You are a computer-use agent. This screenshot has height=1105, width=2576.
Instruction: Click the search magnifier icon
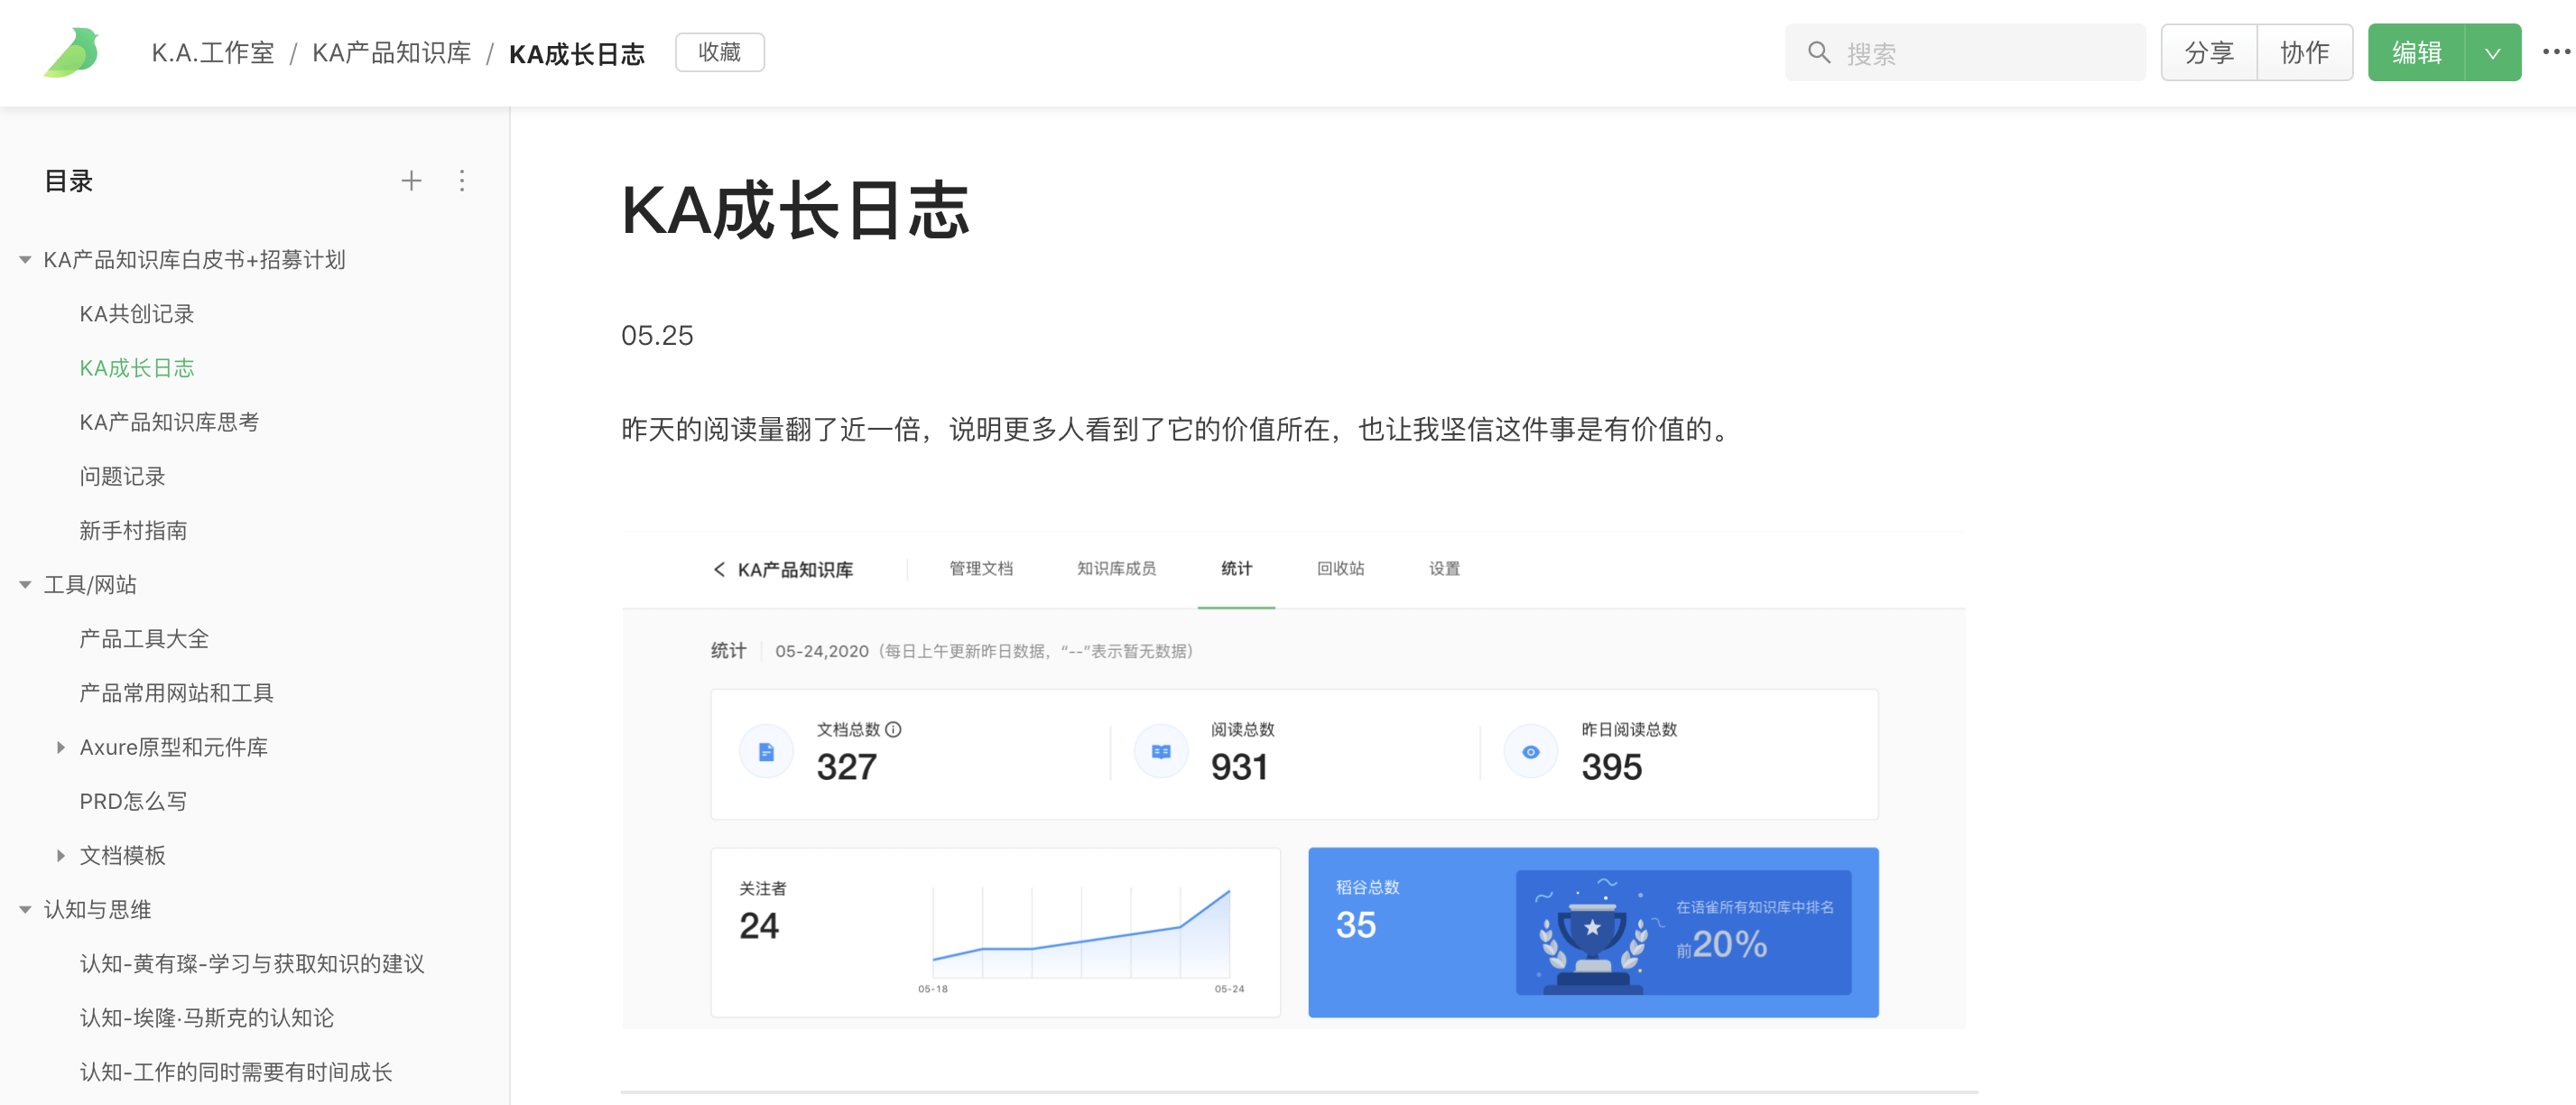1818,53
